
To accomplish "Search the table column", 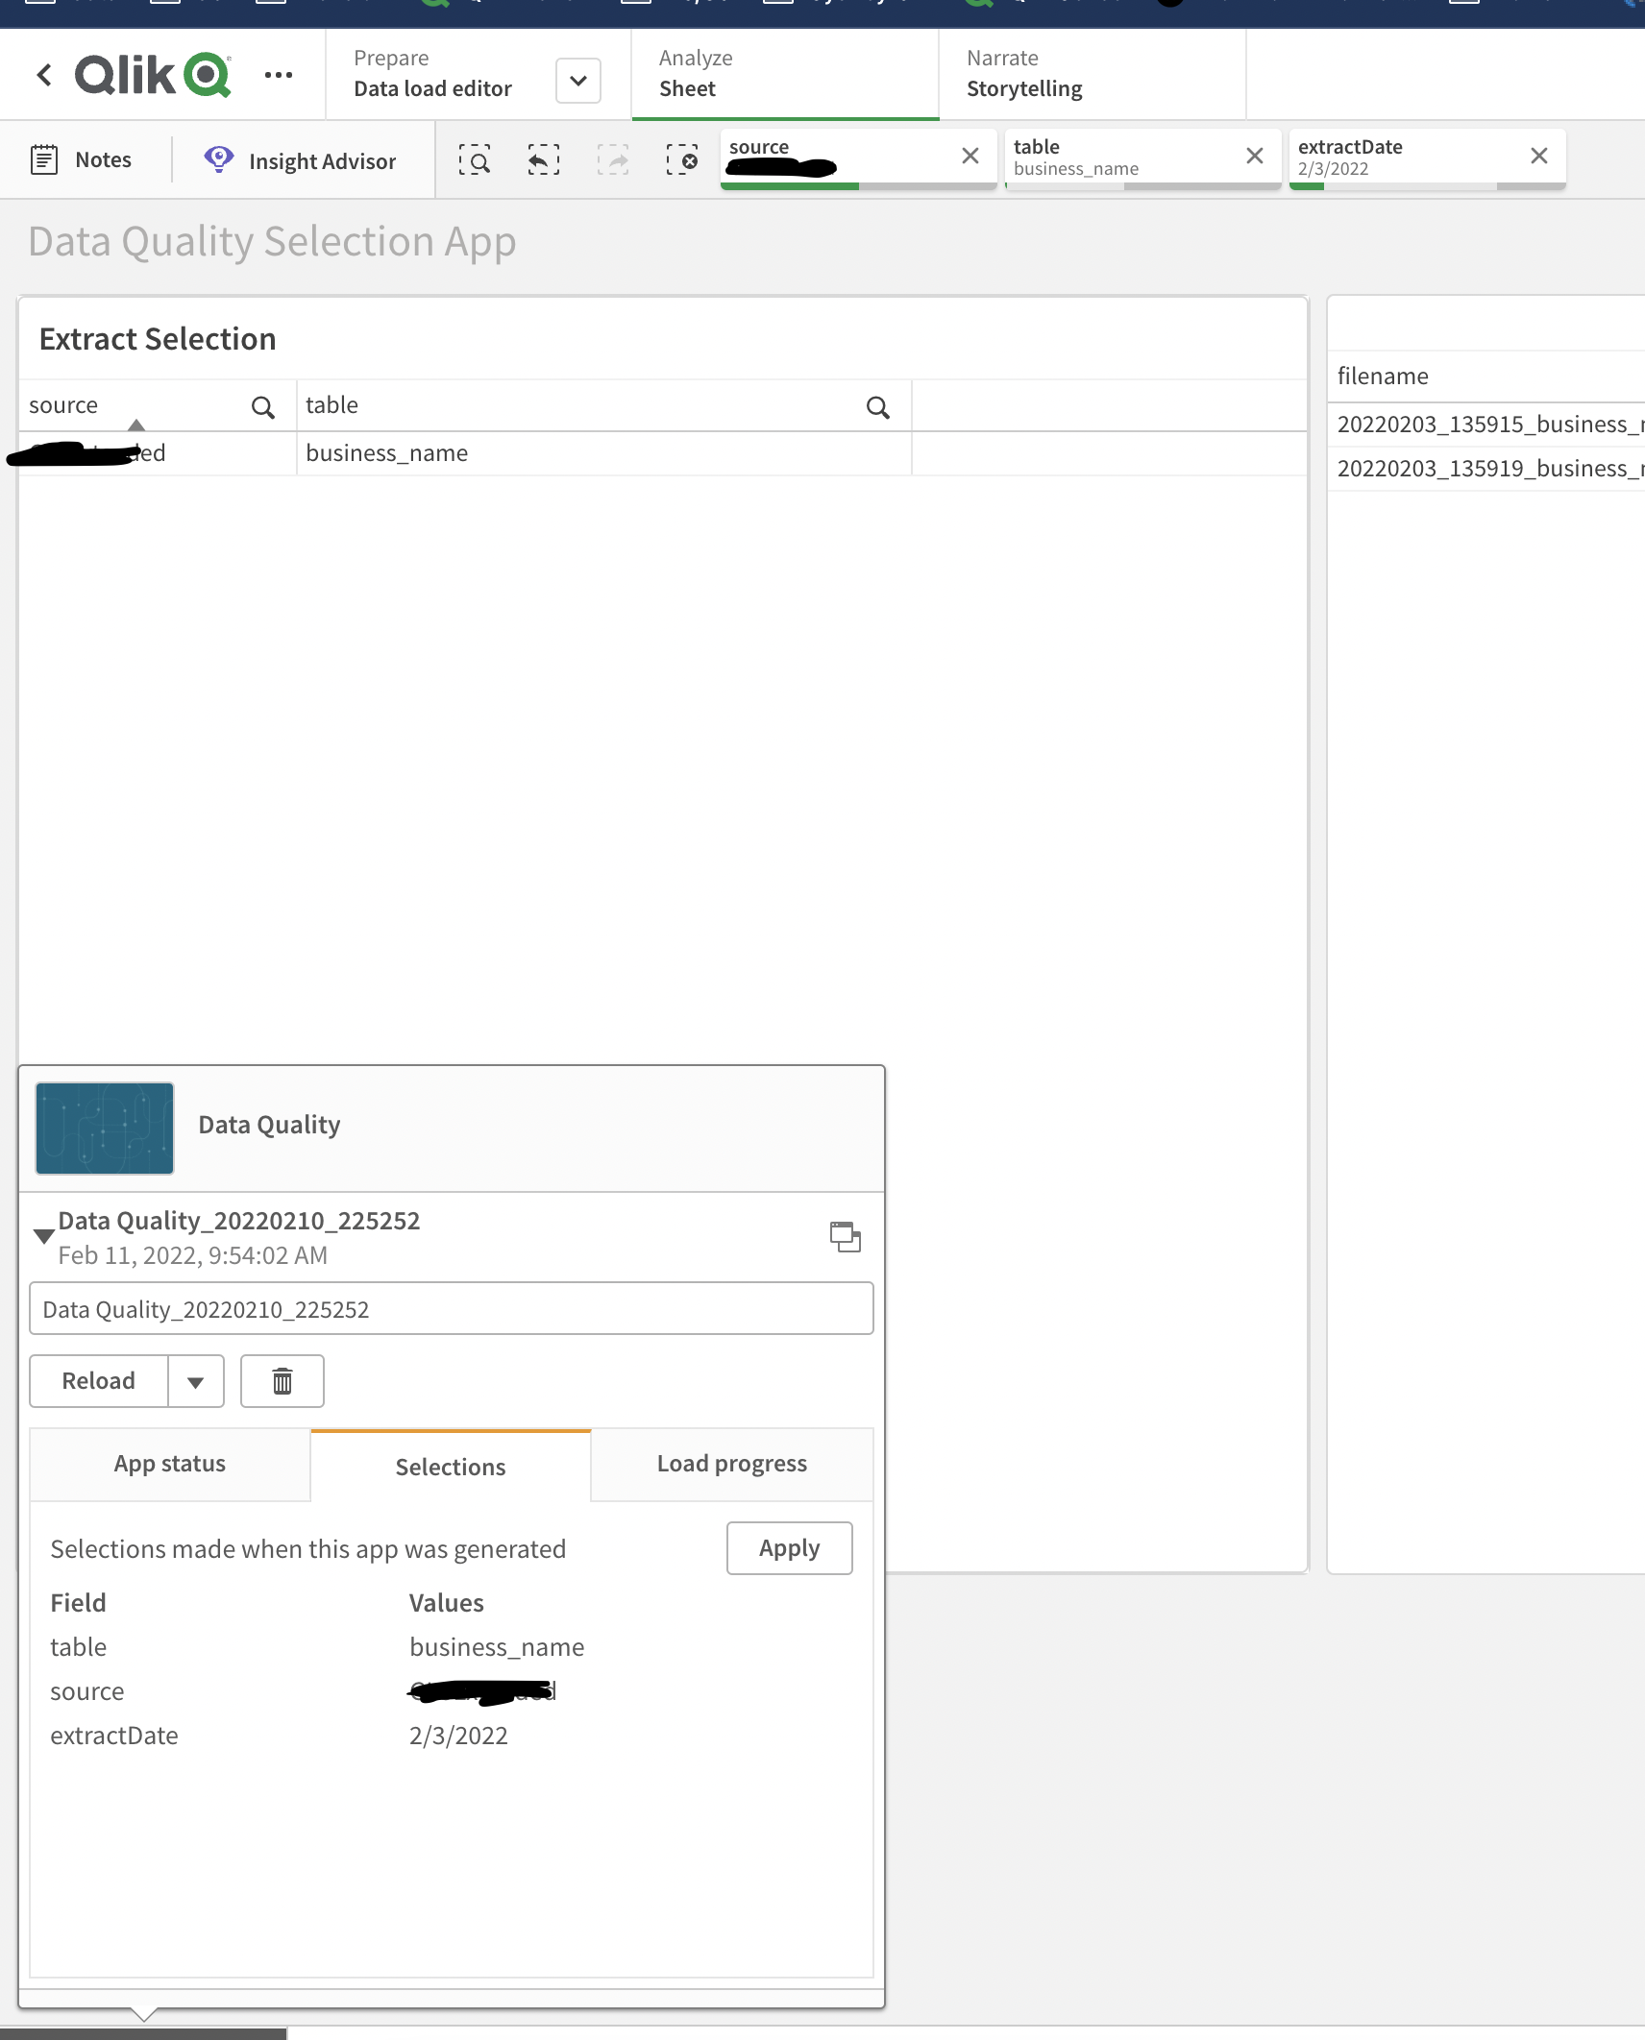I will (x=877, y=407).
